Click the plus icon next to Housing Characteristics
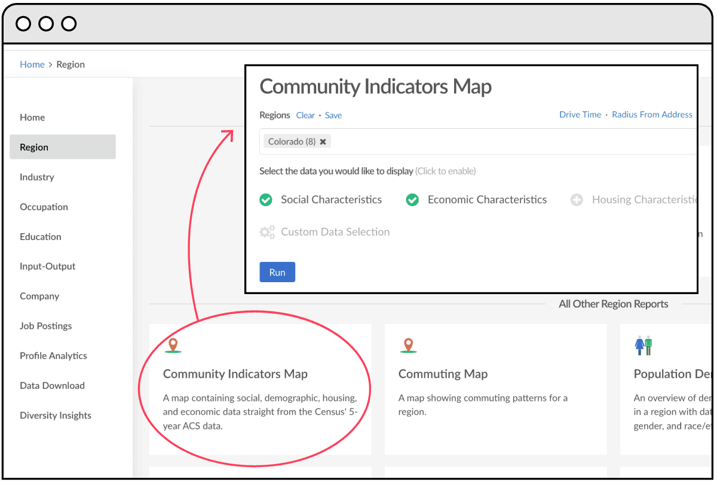Screen dimensions: 717x485 click(577, 200)
